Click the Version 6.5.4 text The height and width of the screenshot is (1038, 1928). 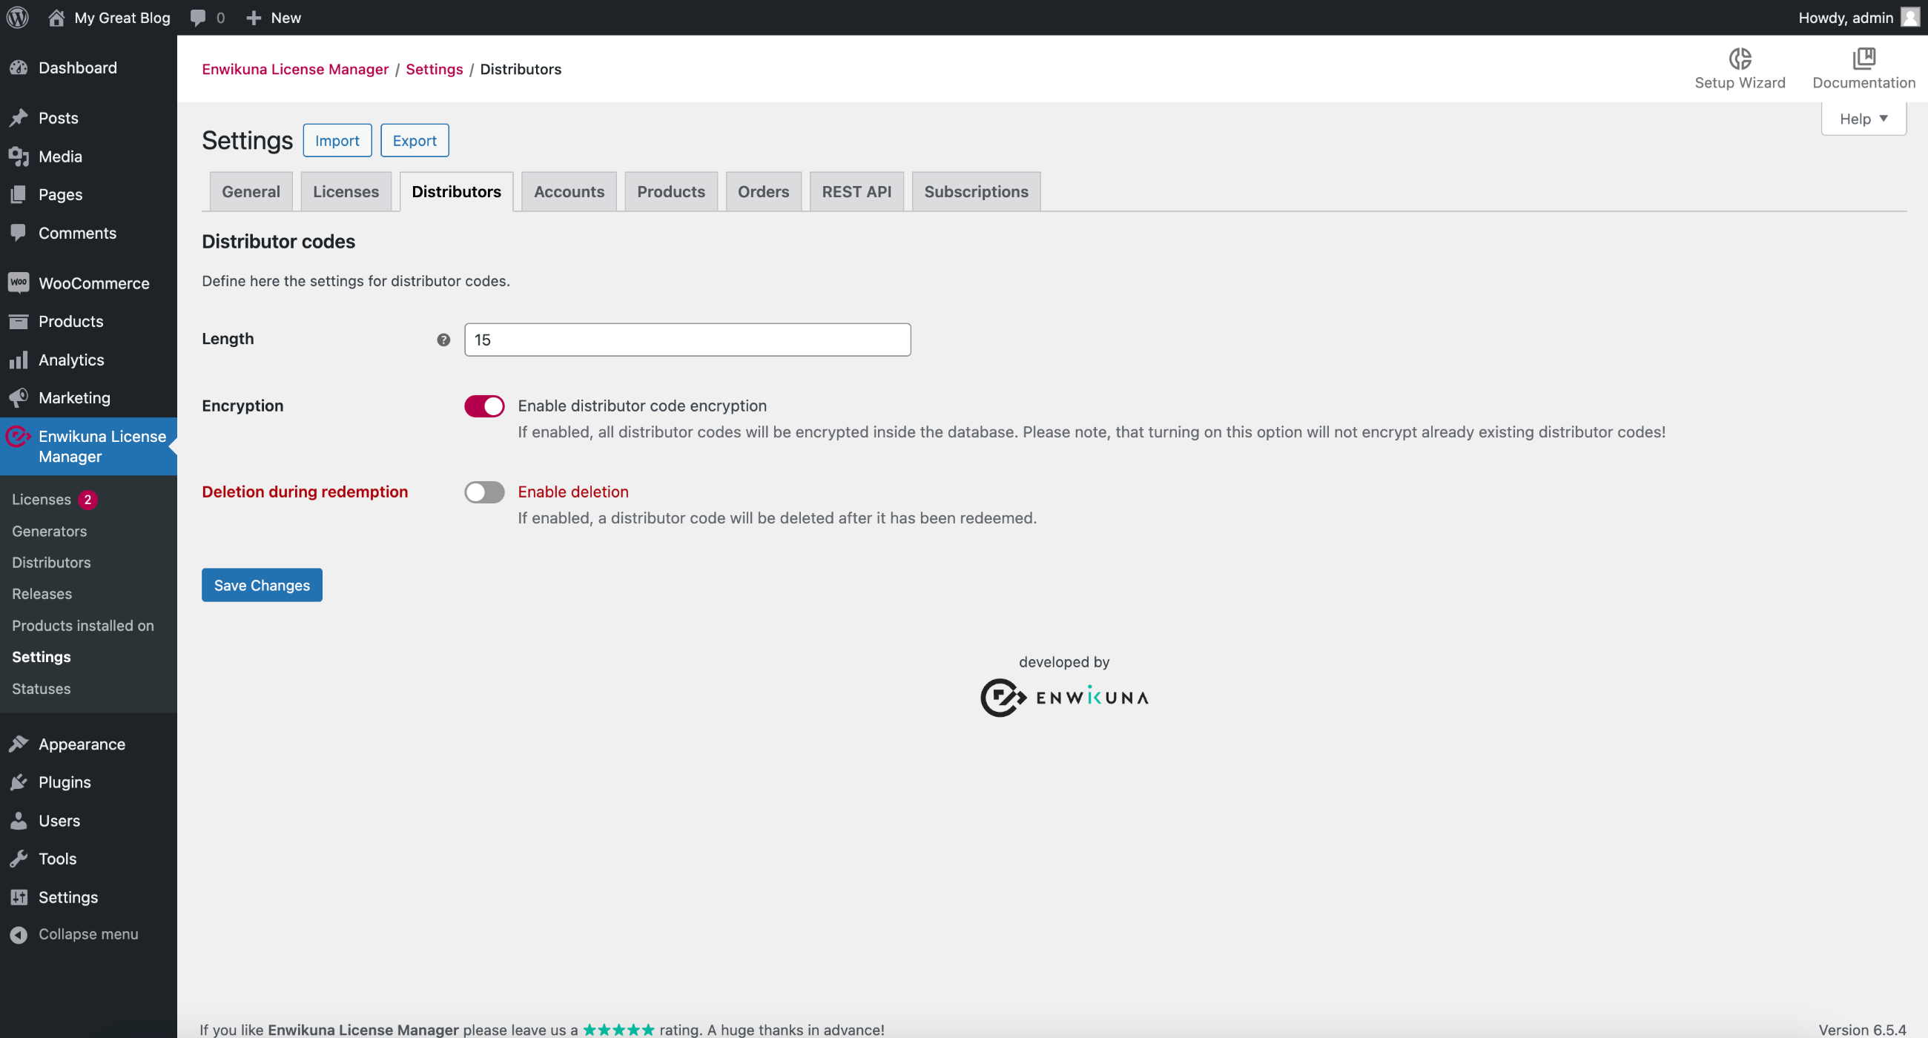[1862, 1030]
